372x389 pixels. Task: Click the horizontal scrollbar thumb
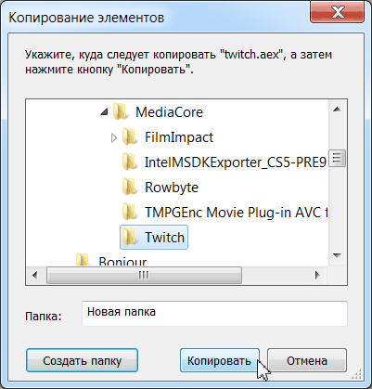pos(144,275)
